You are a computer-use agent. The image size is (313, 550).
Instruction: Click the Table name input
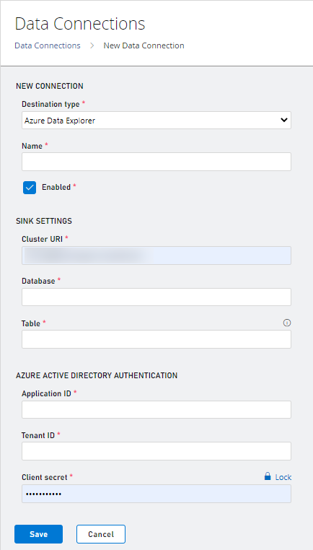[x=156, y=339]
